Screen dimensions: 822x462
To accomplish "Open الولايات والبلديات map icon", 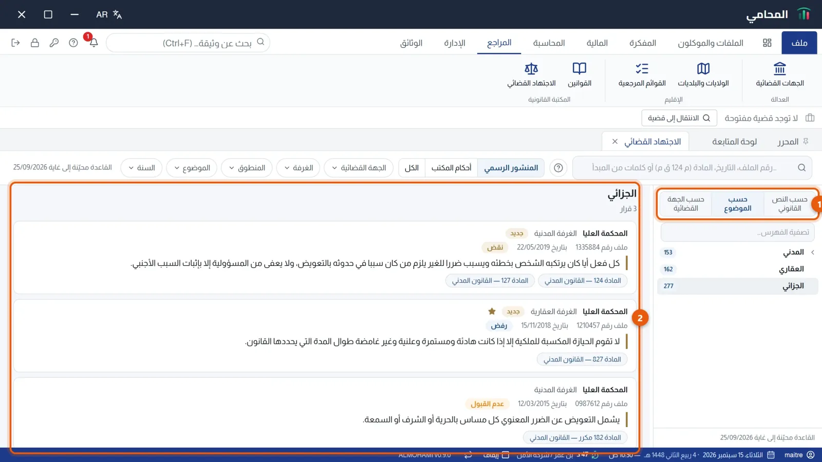I will pyautogui.click(x=703, y=75).
